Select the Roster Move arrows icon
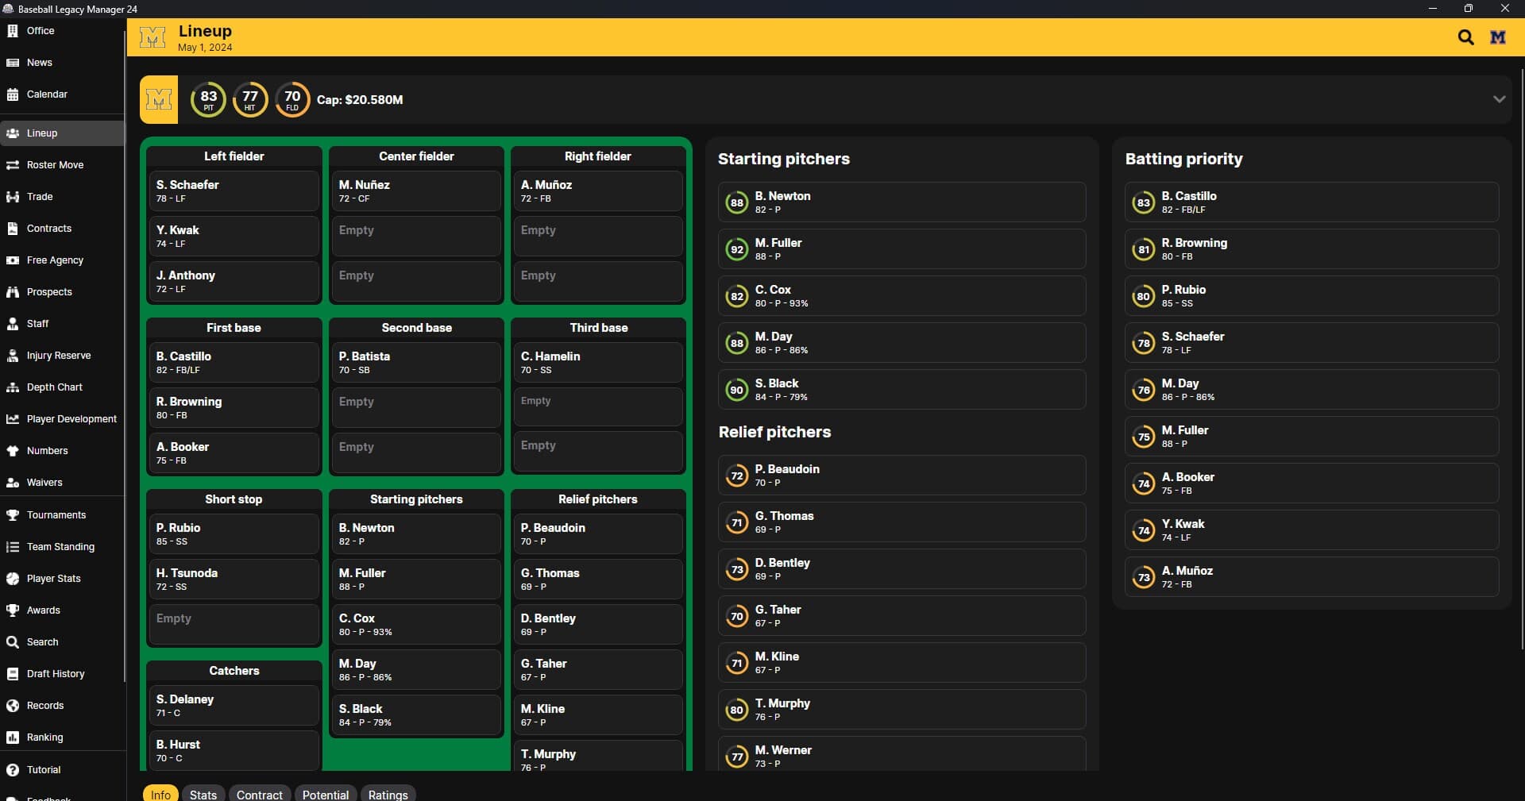The image size is (1525, 801). (13, 165)
